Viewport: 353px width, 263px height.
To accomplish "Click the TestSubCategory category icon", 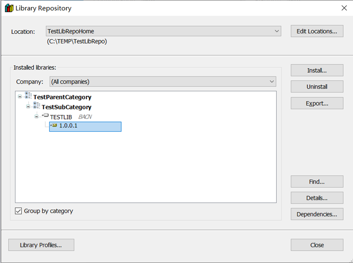I will pyautogui.click(x=36, y=106).
